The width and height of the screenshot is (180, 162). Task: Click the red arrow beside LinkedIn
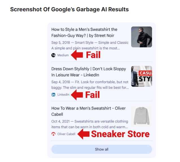pos(77,95)
